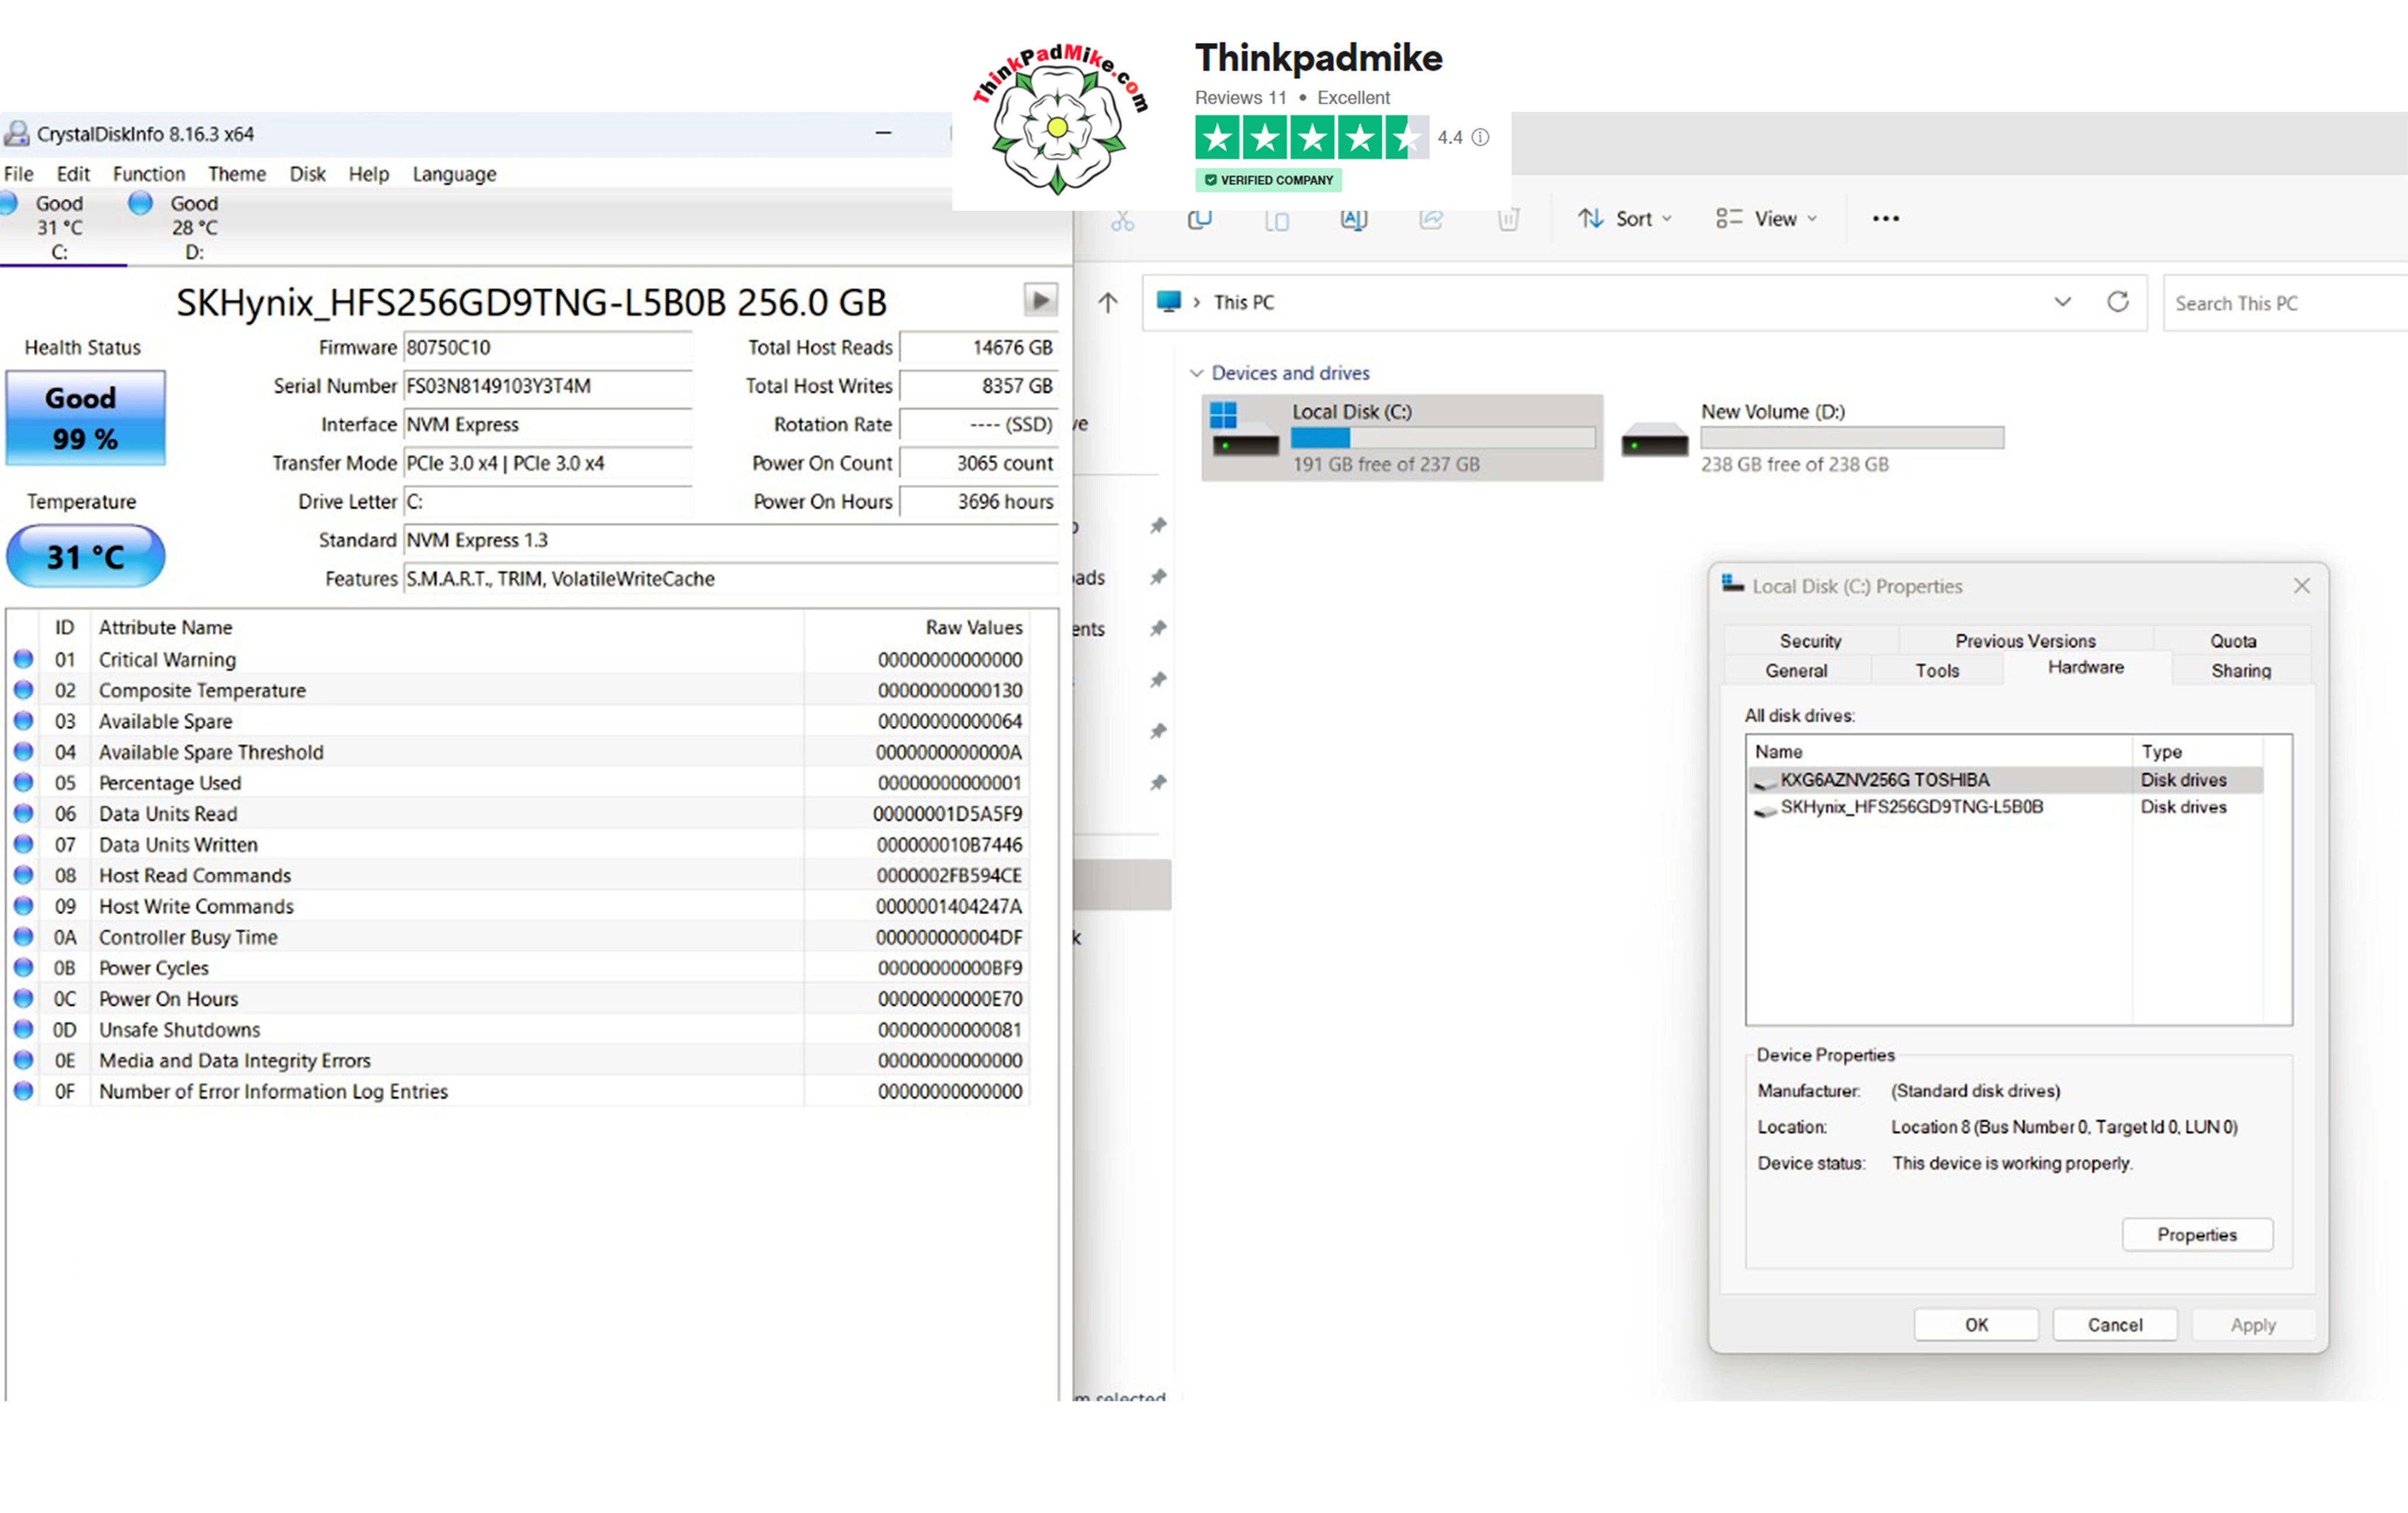This screenshot has height=1513, width=2408.
Task: Click the chevron after This PC icon
Action: 1196,302
